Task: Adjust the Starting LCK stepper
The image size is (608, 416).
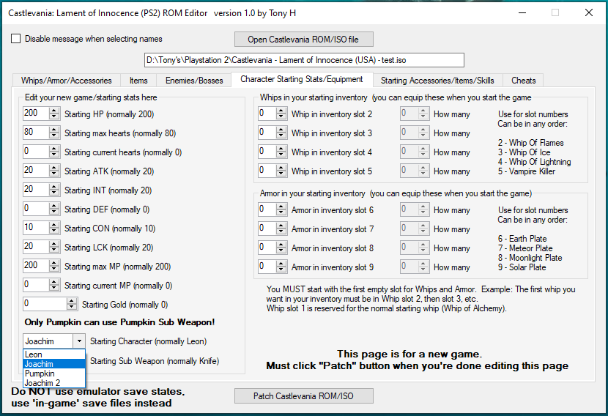Action: click(54, 247)
